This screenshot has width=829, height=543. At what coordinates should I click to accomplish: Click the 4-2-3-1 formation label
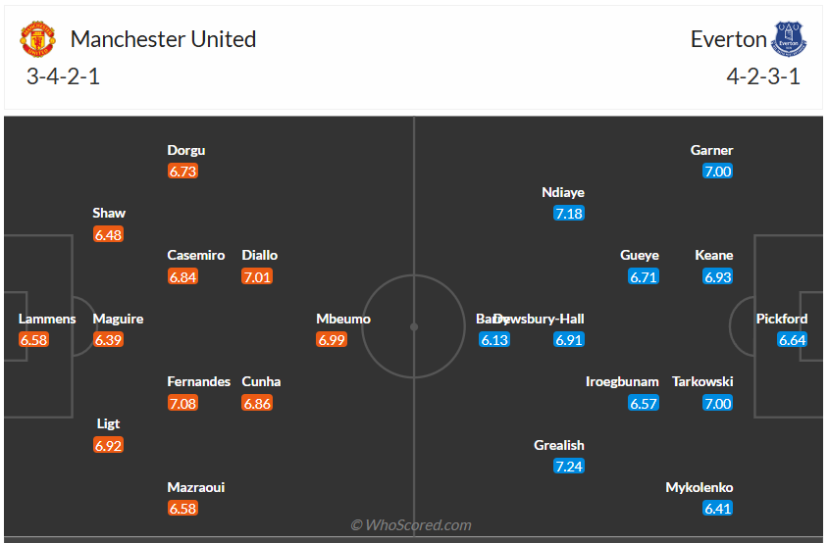tap(763, 76)
